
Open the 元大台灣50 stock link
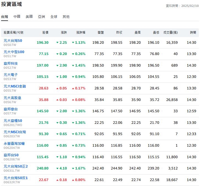[13, 40]
